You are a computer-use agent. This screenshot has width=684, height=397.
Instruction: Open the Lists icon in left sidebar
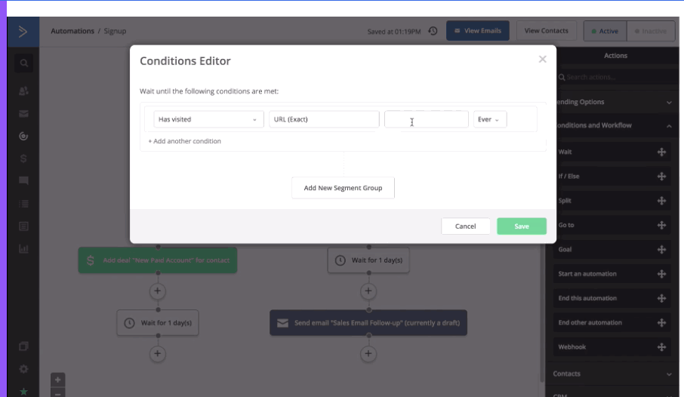click(x=23, y=204)
